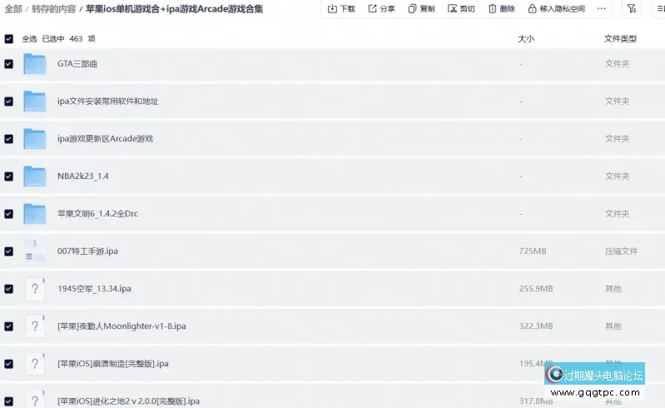
Task: Open the 苹果文明6_1.4.2全Dlc folder name
Action: 97,213
